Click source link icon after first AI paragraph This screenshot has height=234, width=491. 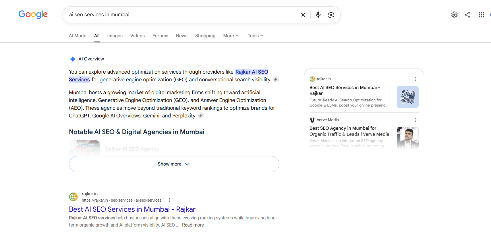276,79
